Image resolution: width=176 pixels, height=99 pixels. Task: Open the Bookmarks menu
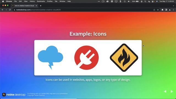tap(41, 1)
